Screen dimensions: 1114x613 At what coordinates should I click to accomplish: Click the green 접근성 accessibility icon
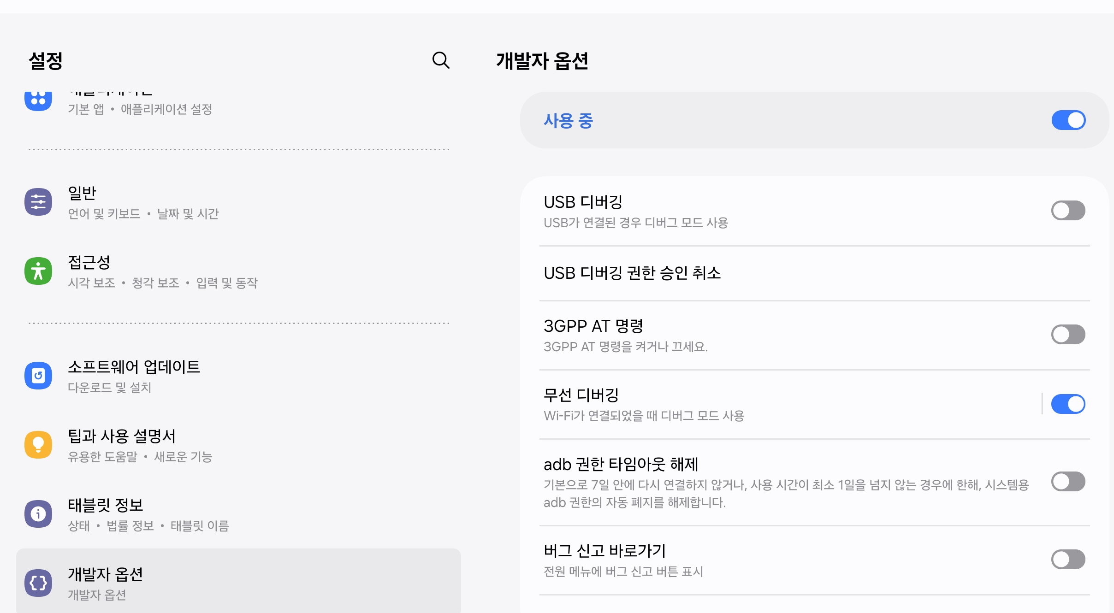pyautogui.click(x=38, y=271)
